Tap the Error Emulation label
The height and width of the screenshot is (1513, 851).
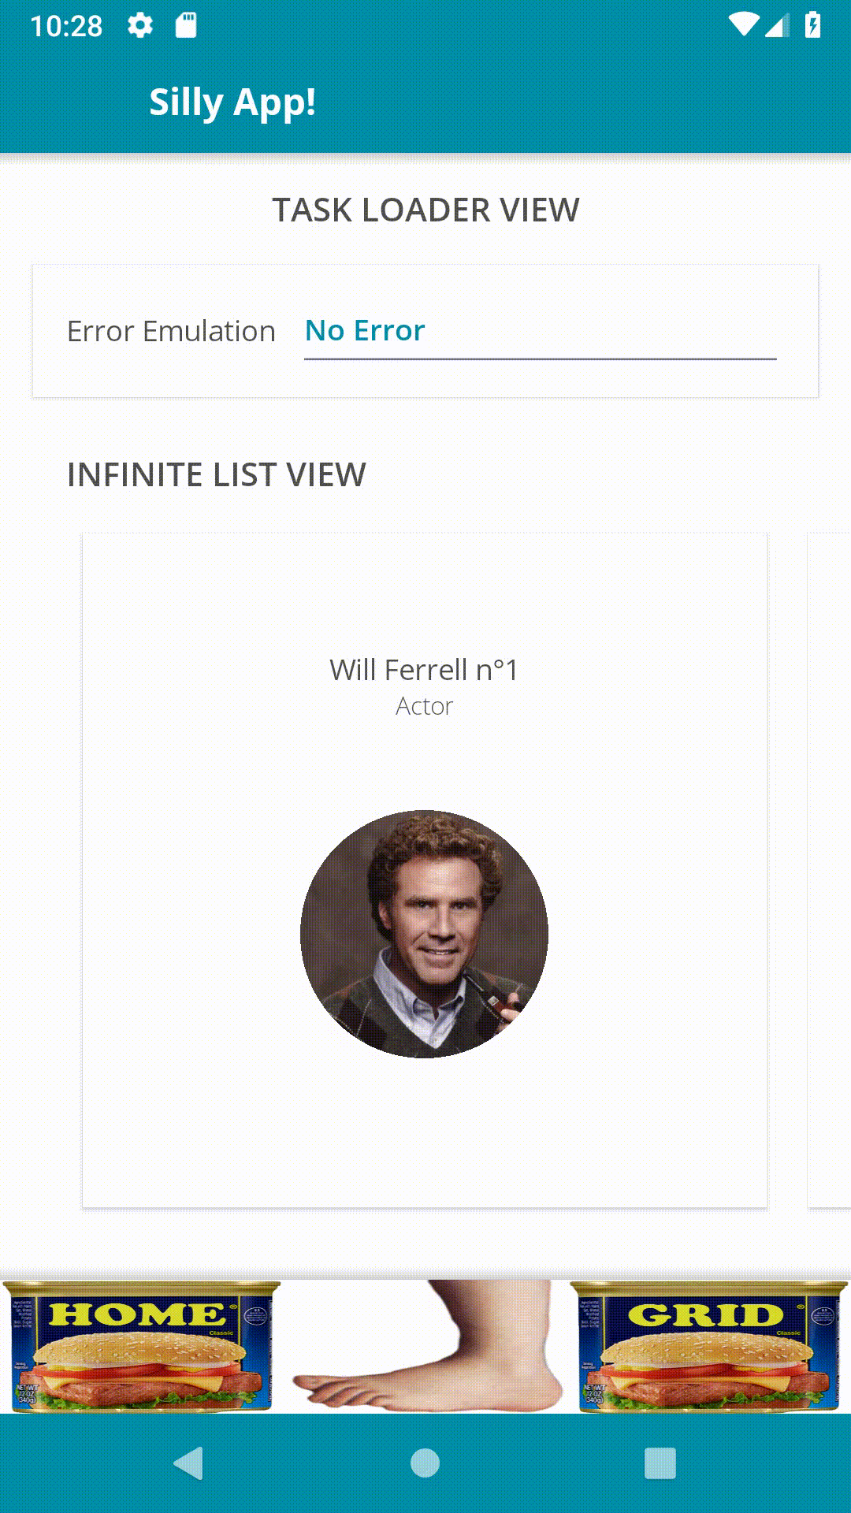[171, 332]
